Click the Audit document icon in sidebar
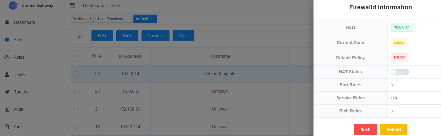This screenshot has width=441, height=136. pos(7,109)
